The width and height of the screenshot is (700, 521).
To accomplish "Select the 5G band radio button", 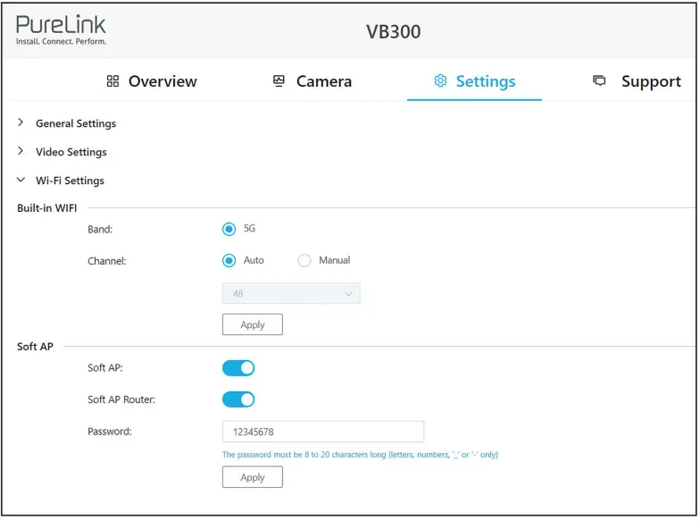I will 229,229.
